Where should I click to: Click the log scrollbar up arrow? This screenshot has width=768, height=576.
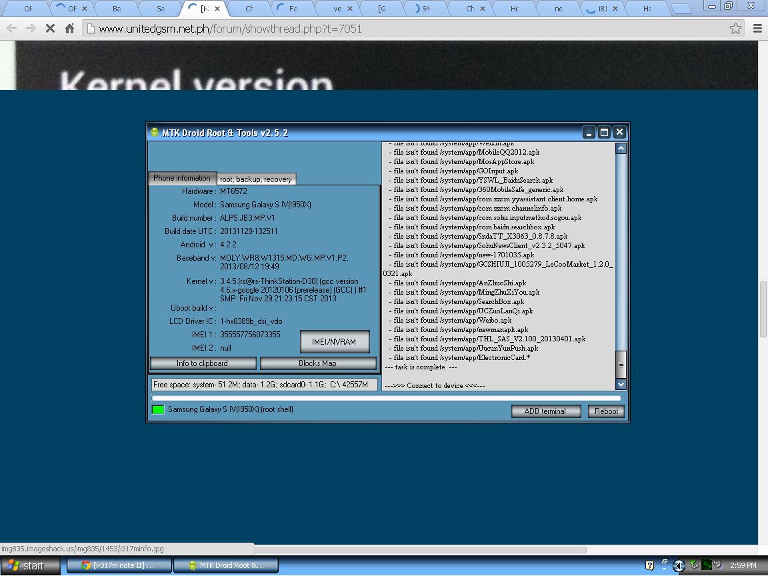click(x=621, y=148)
